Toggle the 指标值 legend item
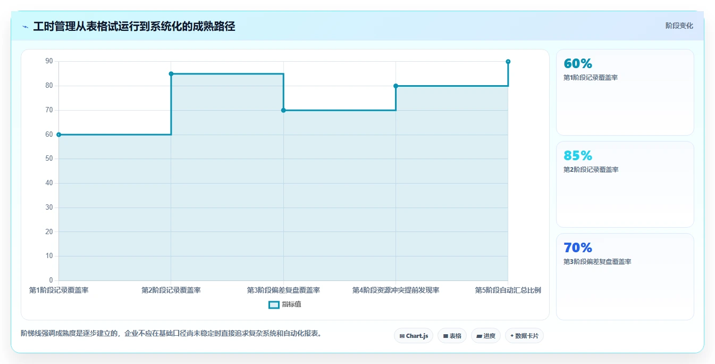The height and width of the screenshot is (364, 715). 285,304
